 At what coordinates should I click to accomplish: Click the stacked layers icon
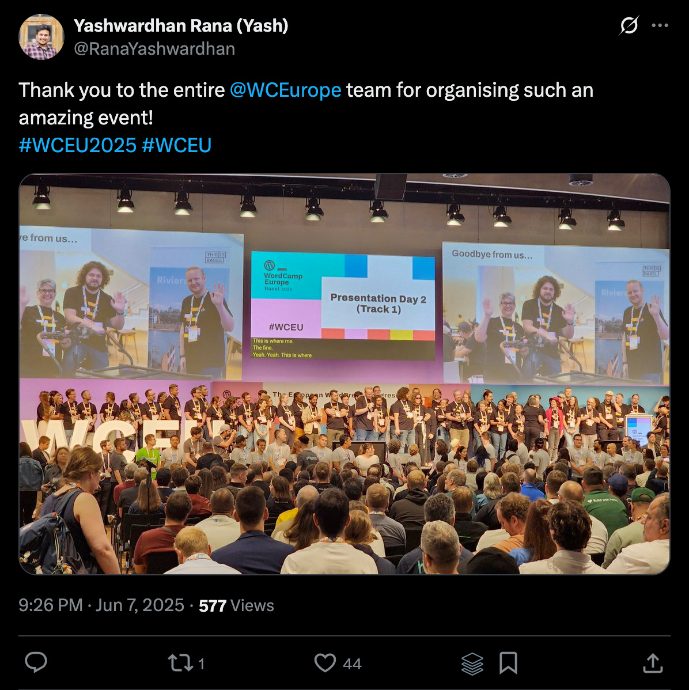pos(472,663)
